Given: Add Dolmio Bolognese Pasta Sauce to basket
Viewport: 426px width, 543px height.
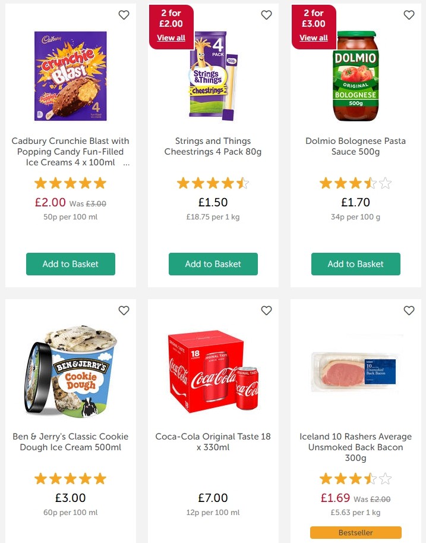Looking at the screenshot, I should (x=356, y=264).
